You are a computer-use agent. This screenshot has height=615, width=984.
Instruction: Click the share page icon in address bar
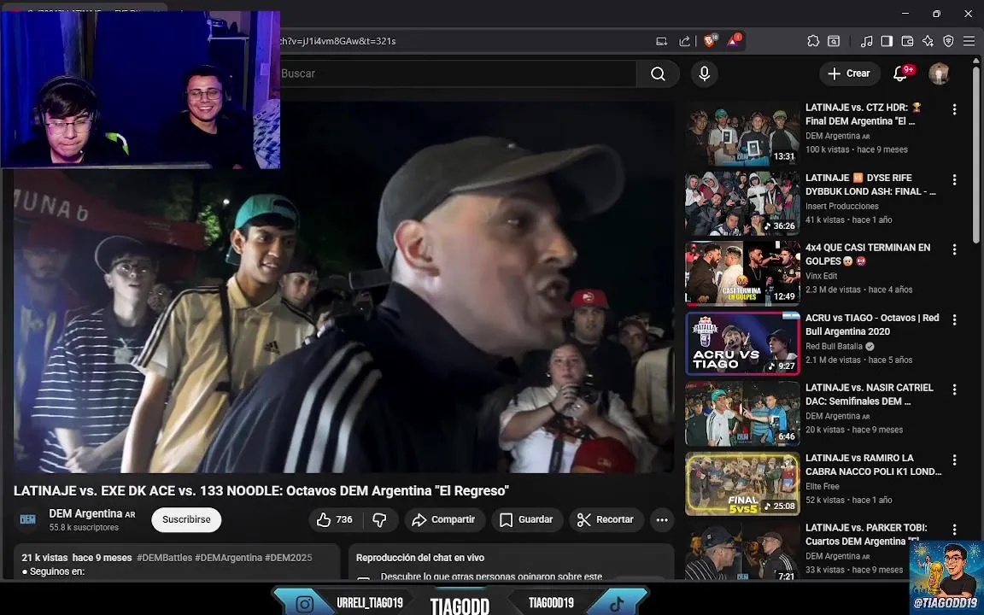tap(685, 41)
